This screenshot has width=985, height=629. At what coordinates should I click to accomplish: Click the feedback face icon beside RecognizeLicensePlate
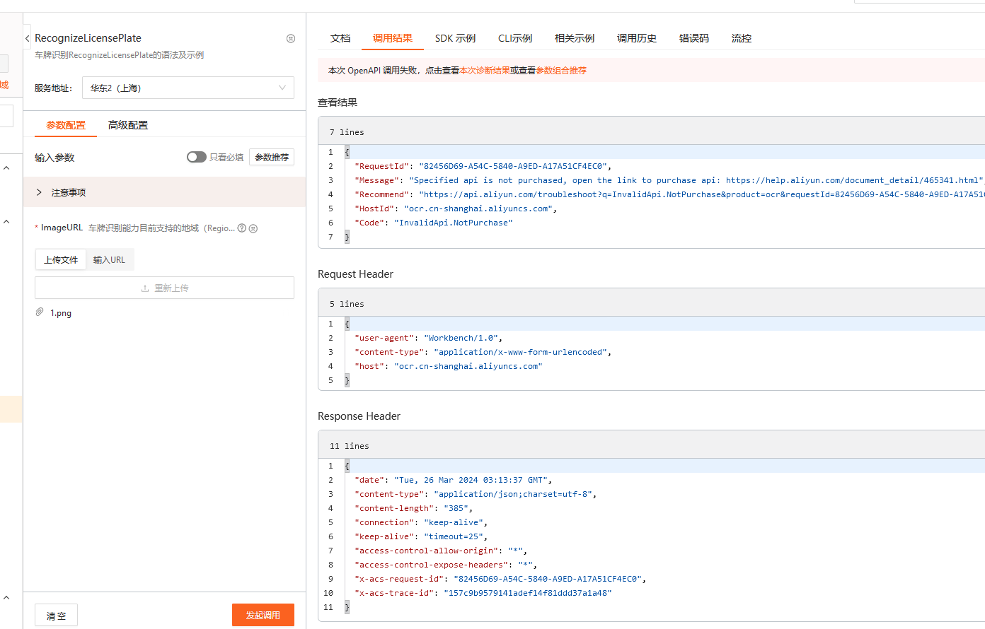[291, 38]
